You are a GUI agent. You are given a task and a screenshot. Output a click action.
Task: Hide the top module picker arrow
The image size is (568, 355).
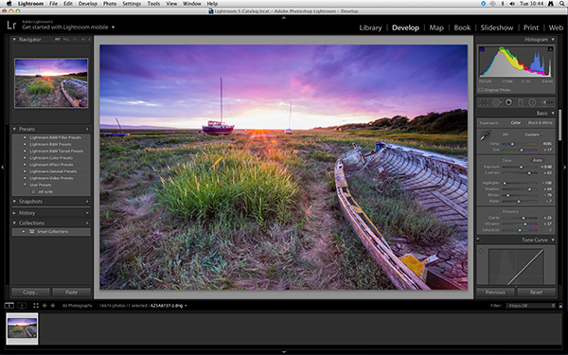pyautogui.click(x=284, y=17)
